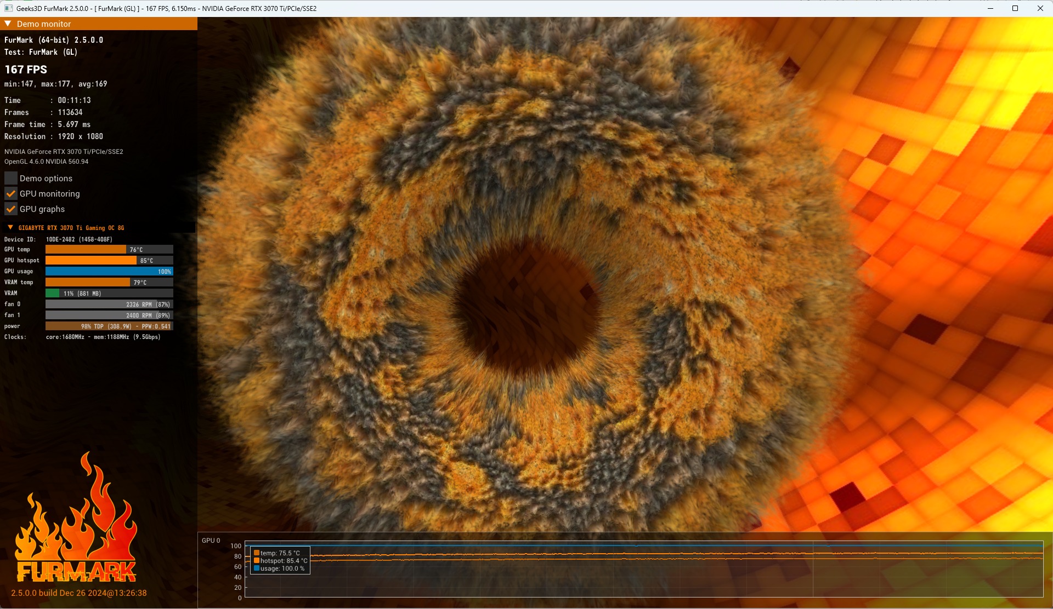Click the orange hotspot legend swatch
This screenshot has height=609, width=1053.
coord(256,560)
